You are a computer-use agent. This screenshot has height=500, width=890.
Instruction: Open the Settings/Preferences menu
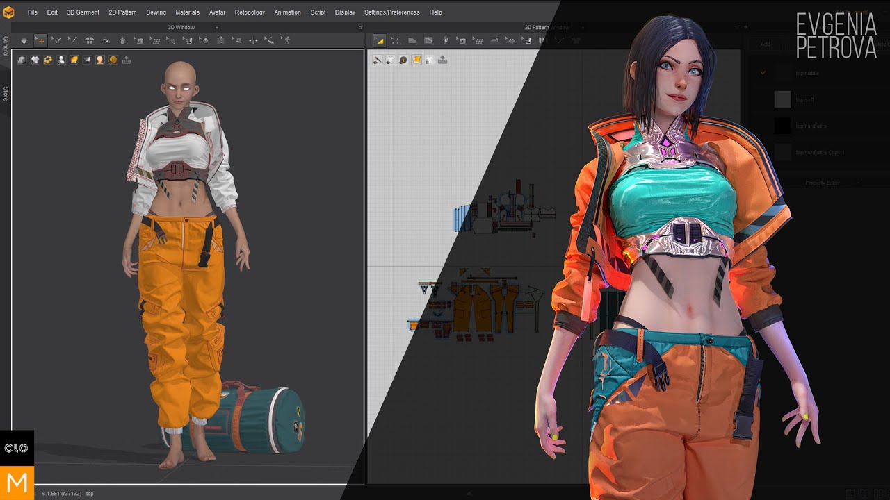point(392,12)
